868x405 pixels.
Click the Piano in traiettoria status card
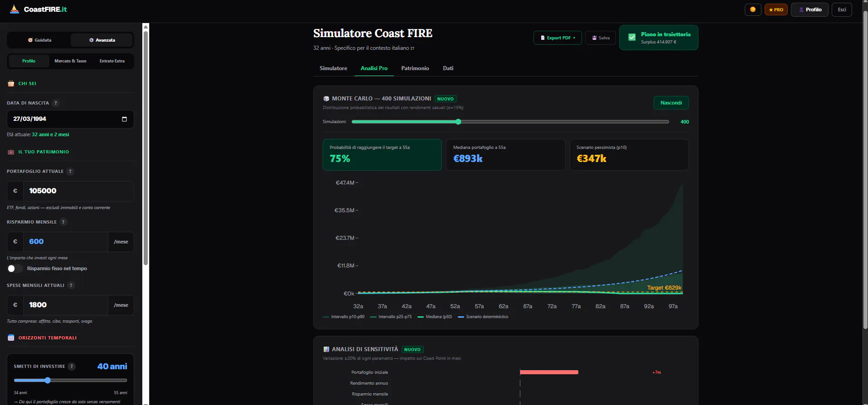[659, 38]
